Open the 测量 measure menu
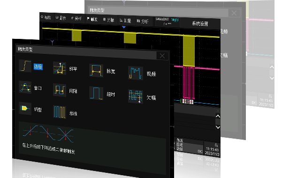Viewport: 305px width, 178px height. pyautogui.click(x=125, y=21)
